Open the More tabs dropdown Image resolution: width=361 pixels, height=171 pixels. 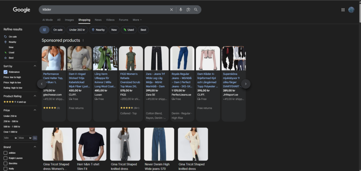pos(137,20)
